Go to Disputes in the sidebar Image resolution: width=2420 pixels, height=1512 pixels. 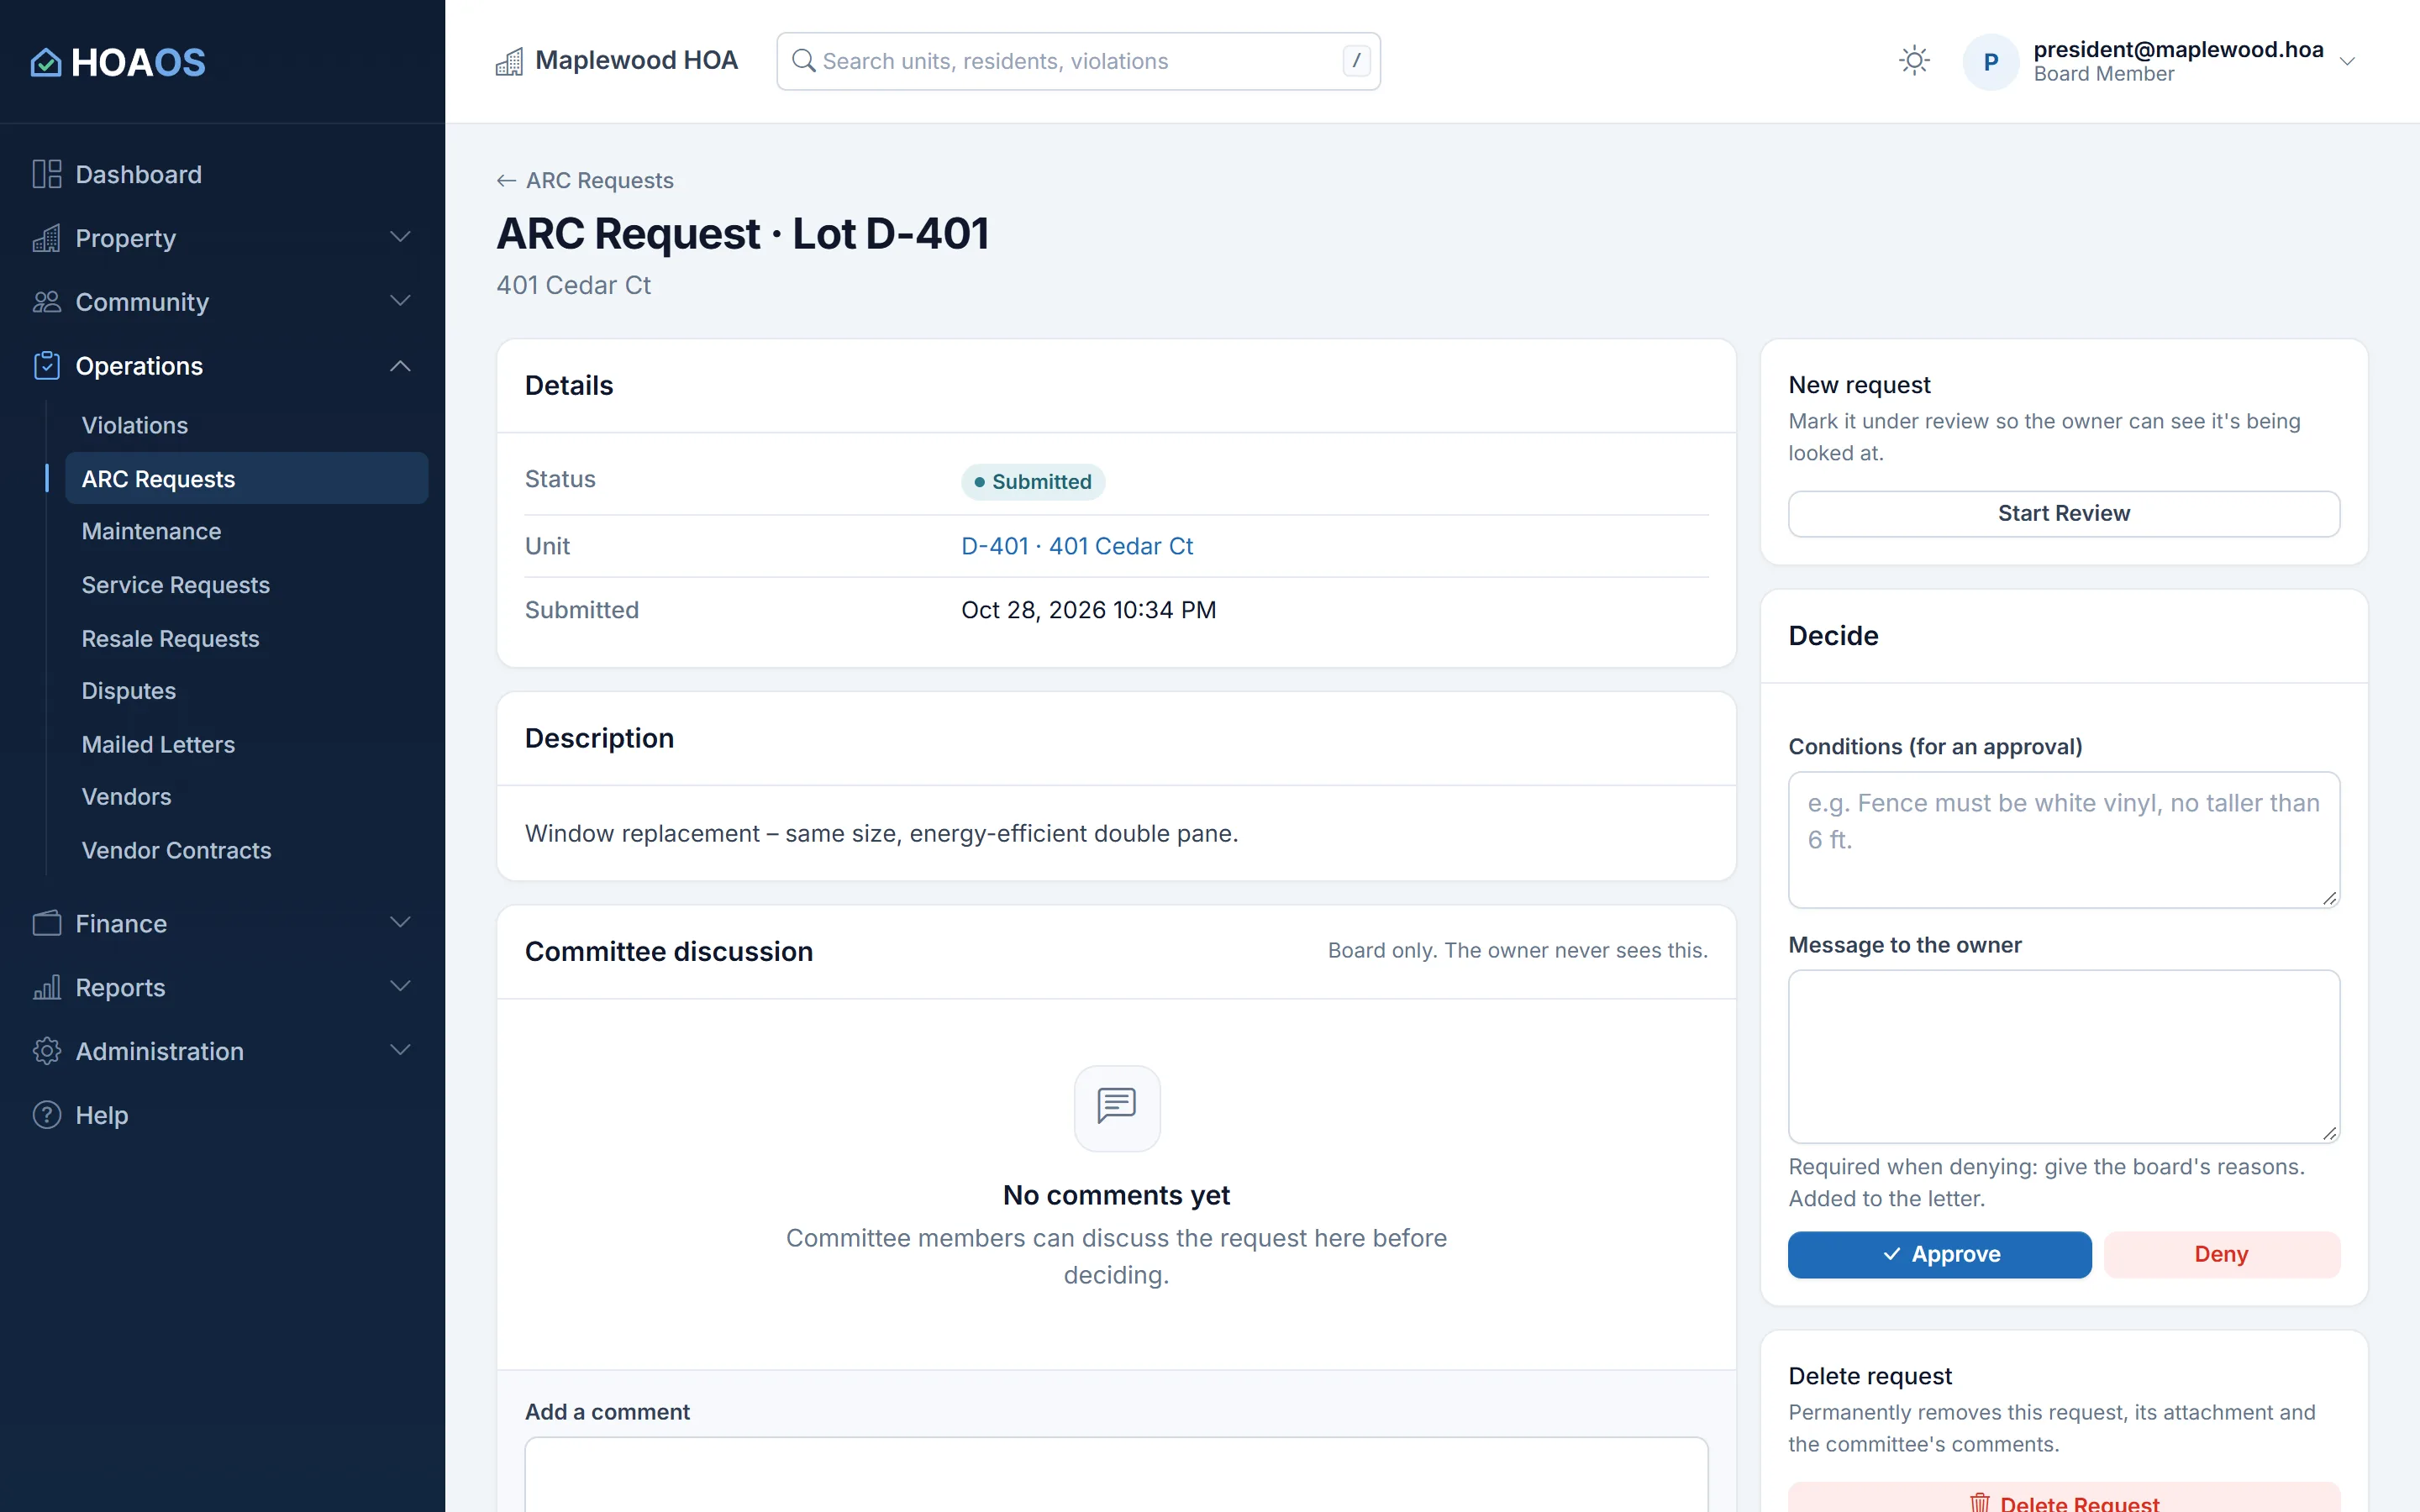[246, 691]
